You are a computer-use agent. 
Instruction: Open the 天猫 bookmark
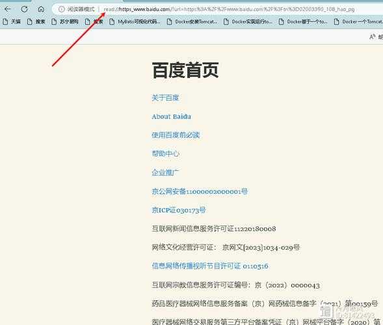pos(12,21)
